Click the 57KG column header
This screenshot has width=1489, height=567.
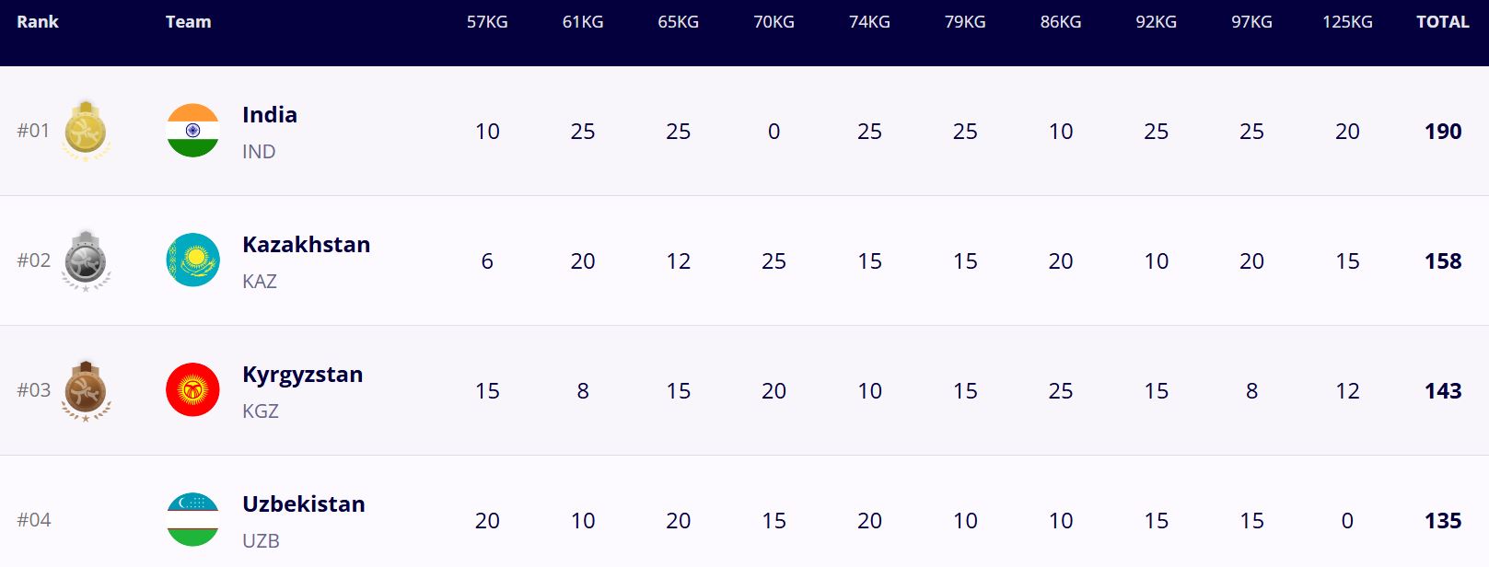487,22
